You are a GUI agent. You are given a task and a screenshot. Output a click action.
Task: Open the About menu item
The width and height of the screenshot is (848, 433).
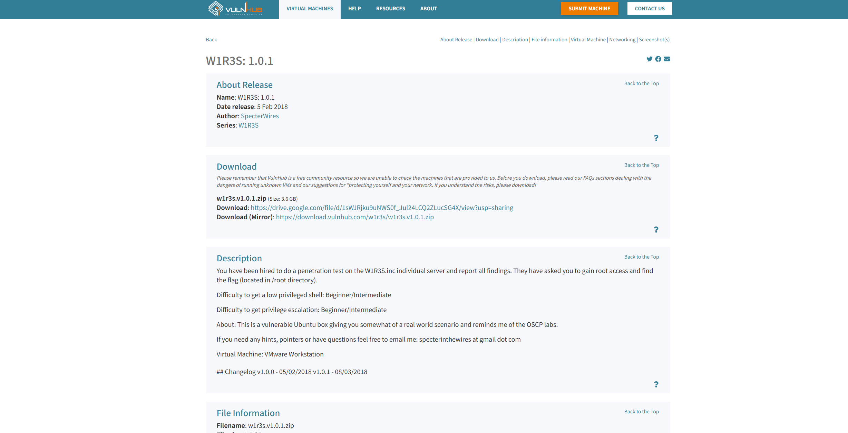pos(428,9)
